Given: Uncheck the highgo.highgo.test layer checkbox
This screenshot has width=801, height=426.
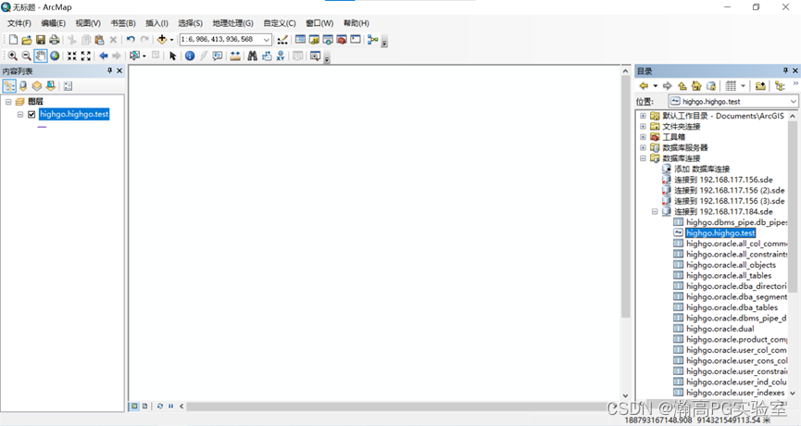Looking at the screenshot, I should point(31,115).
